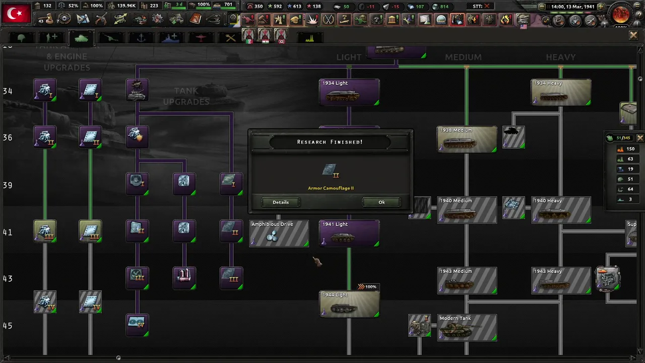The image size is (645, 363).
Task: Select the Engine IV upgrade icon
Action: point(45,301)
